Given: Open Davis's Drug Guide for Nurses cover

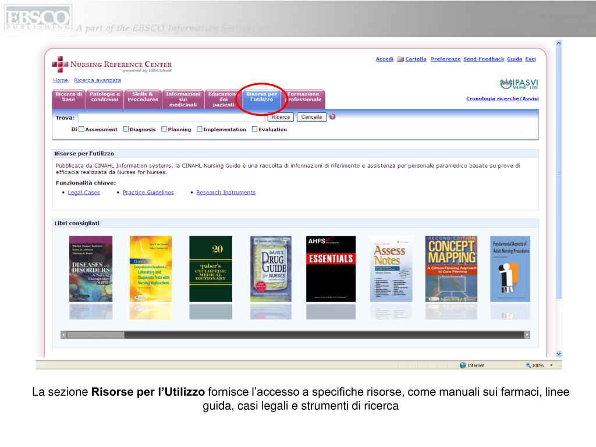Looking at the screenshot, I should [271, 269].
